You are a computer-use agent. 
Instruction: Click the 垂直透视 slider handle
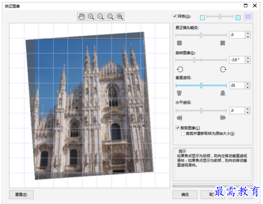click(x=201, y=86)
